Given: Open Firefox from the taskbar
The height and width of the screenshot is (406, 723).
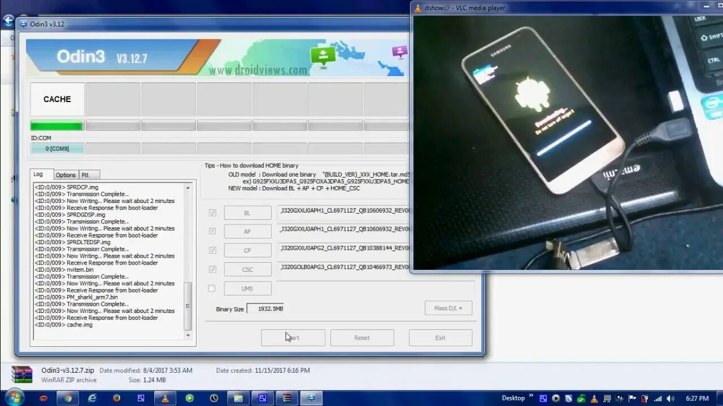Looking at the screenshot, I should 116,398.
